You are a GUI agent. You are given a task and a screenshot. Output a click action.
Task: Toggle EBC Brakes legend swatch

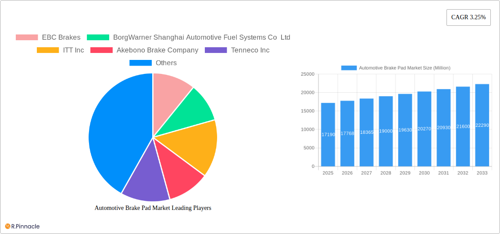[x=27, y=38]
